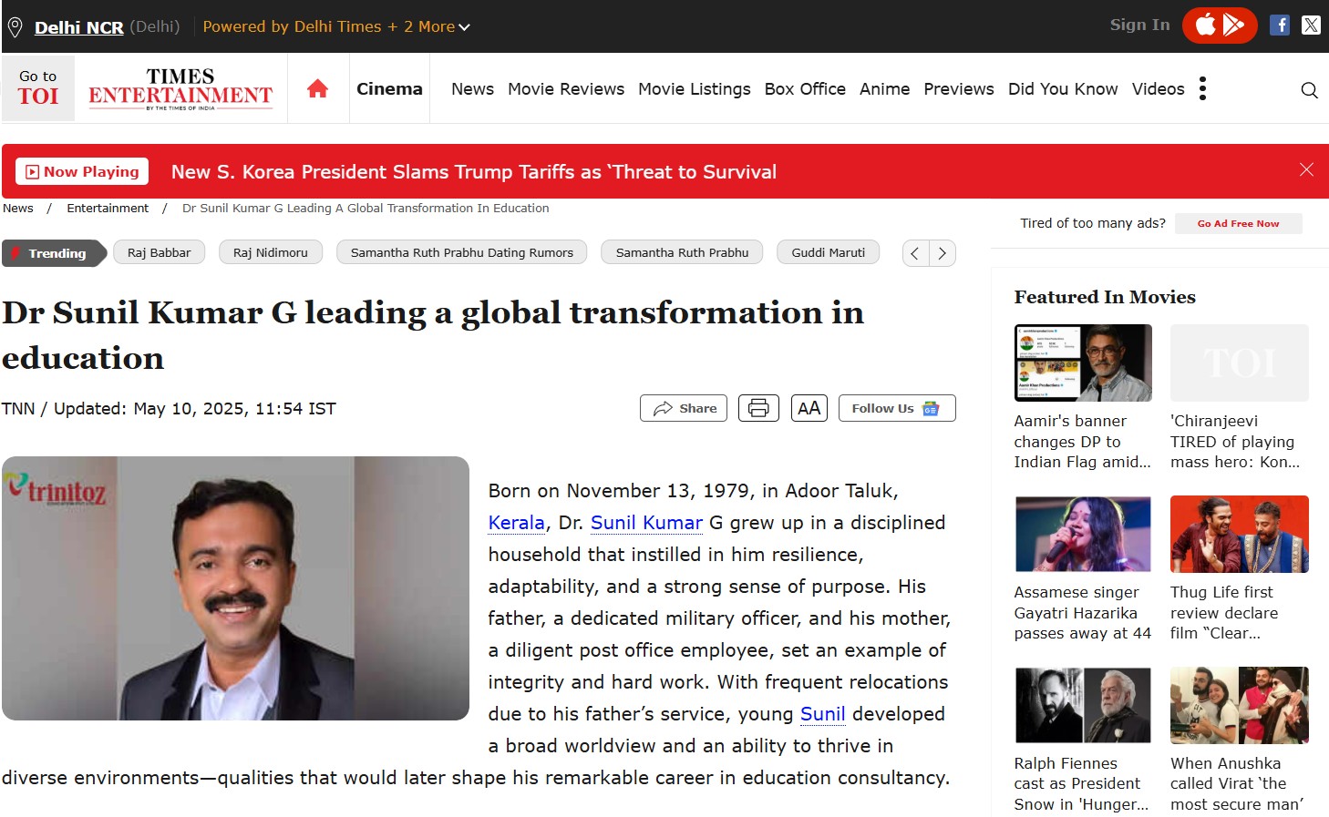Print the article using printer icon
Image resolution: width=1329 pixels, height=817 pixels.
point(758,408)
